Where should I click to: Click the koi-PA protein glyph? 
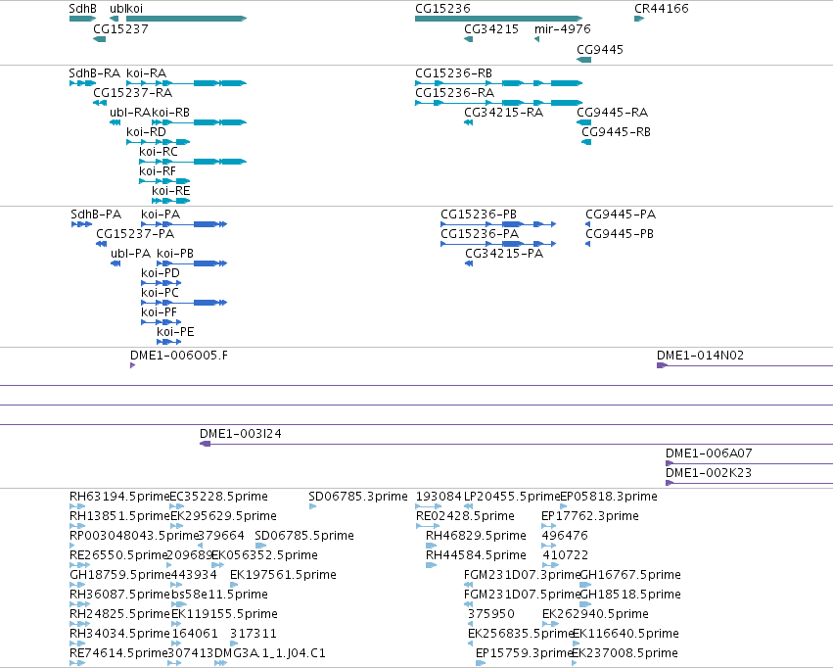pyautogui.click(x=184, y=224)
